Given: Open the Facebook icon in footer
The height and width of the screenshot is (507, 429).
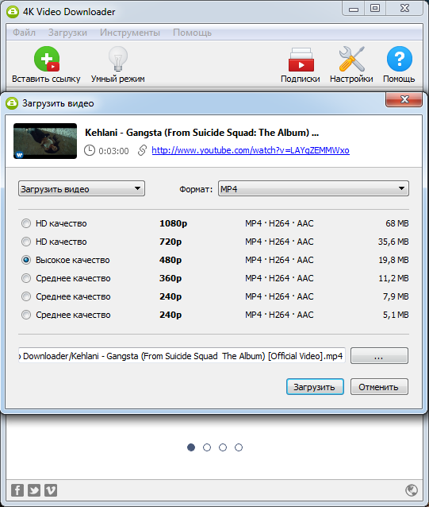Looking at the screenshot, I should click(17, 490).
